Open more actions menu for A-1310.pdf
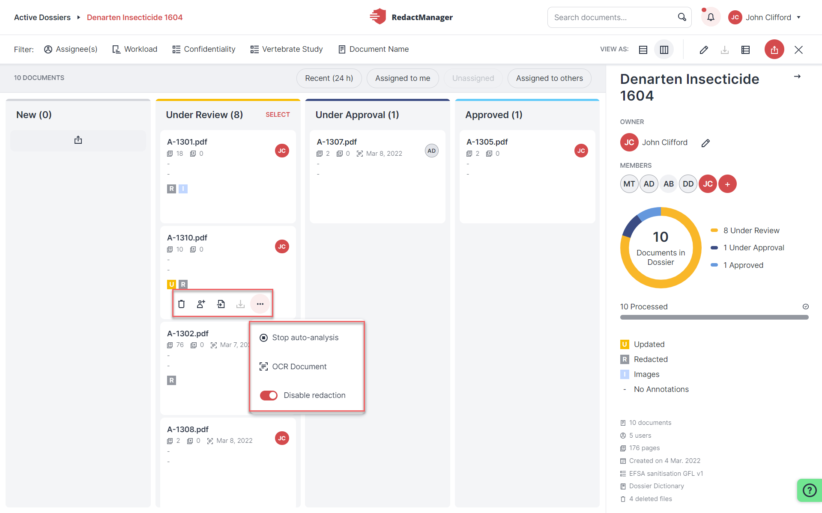Image resolution: width=822 pixels, height=513 pixels. pyautogui.click(x=260, y=304)
